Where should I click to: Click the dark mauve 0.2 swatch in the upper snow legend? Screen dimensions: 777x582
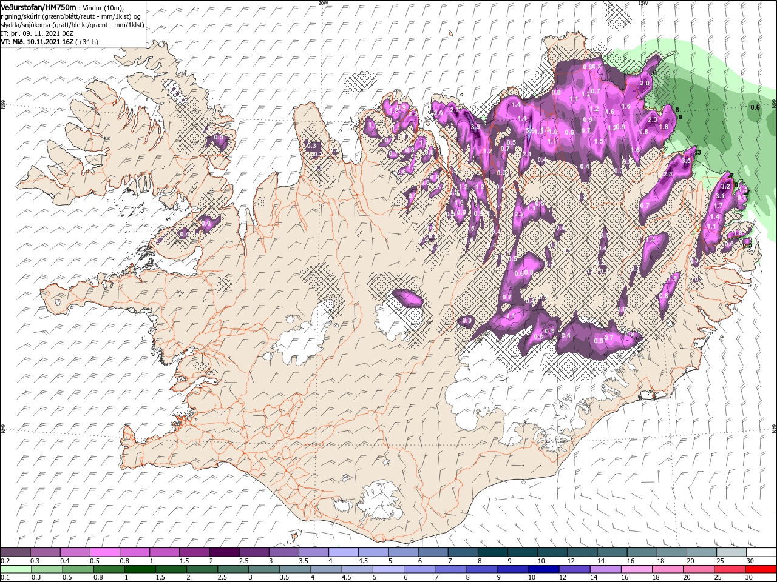15,552
